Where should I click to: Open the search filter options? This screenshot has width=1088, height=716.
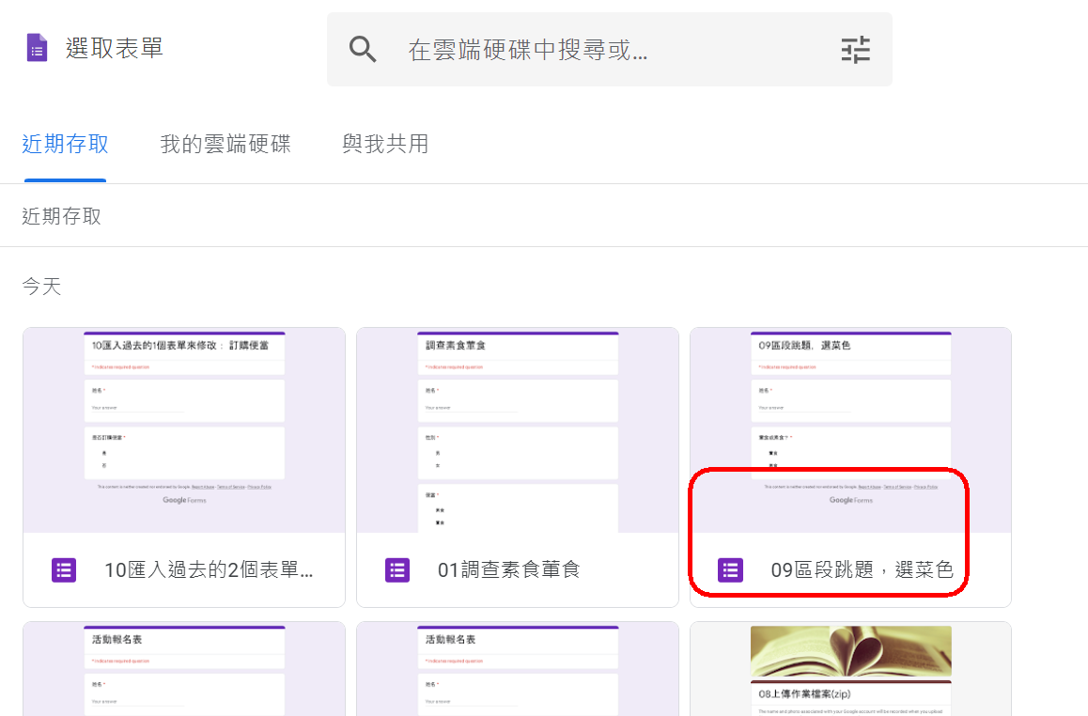pyautogui.click(x=855, y=49)
